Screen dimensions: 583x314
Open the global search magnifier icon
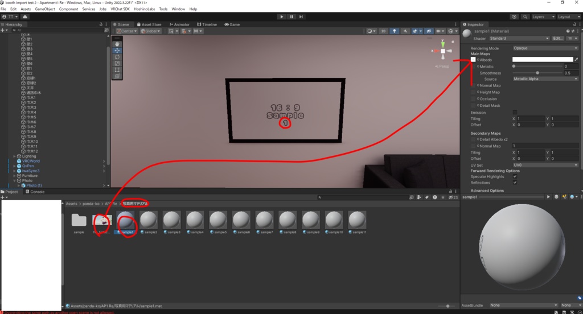525,16
